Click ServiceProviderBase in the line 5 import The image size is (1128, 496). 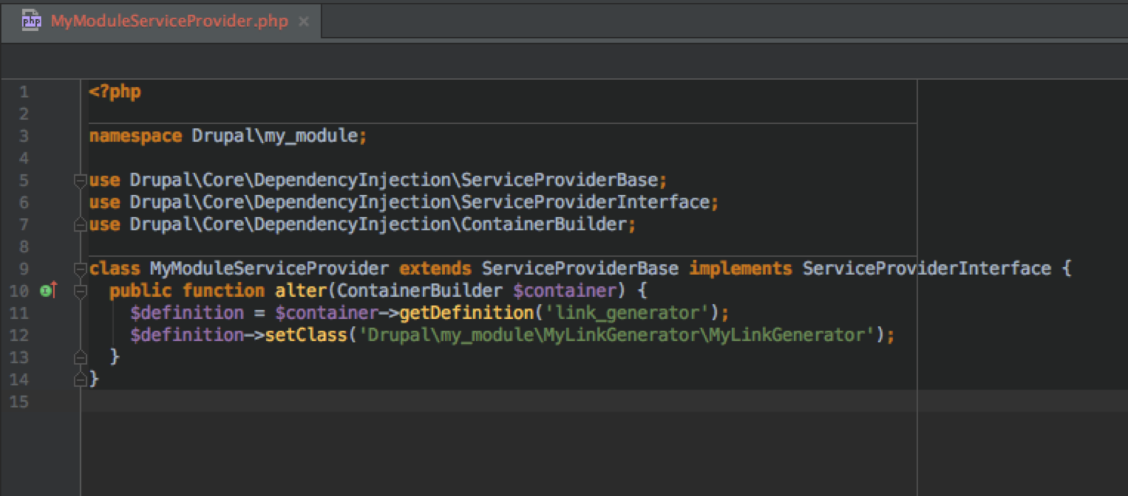[559, 180]
